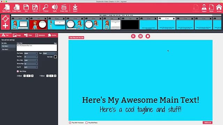Select Text Area 1 in the text units list
Image resolution: width=223 pixels, height=125 pixels.
pos(8,46)
